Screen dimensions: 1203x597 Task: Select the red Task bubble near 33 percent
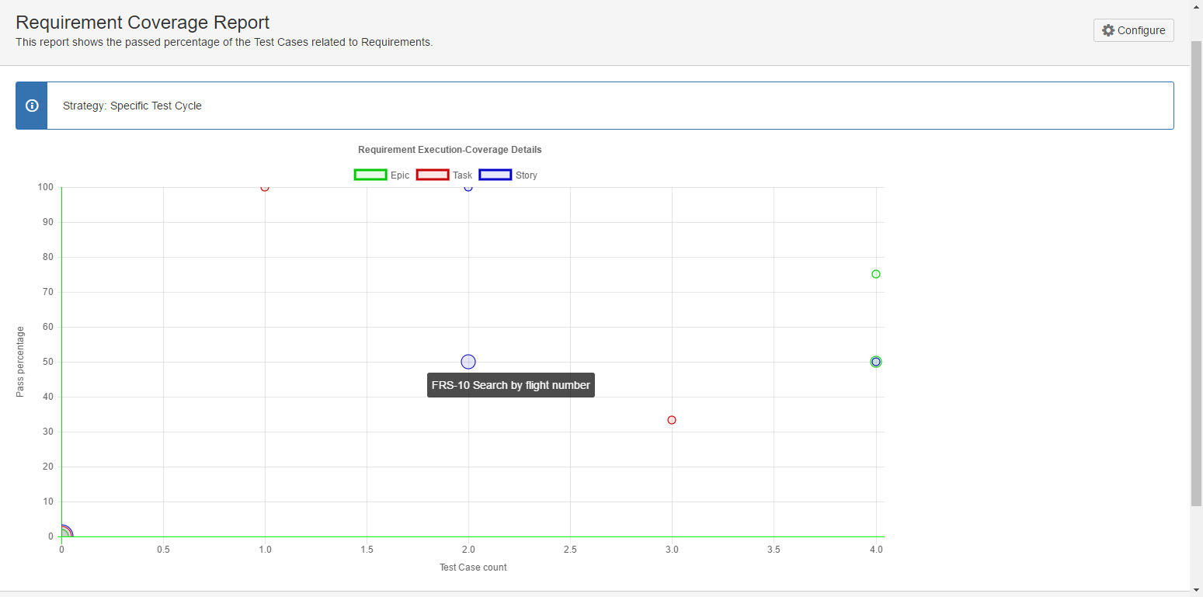(672, 420)
